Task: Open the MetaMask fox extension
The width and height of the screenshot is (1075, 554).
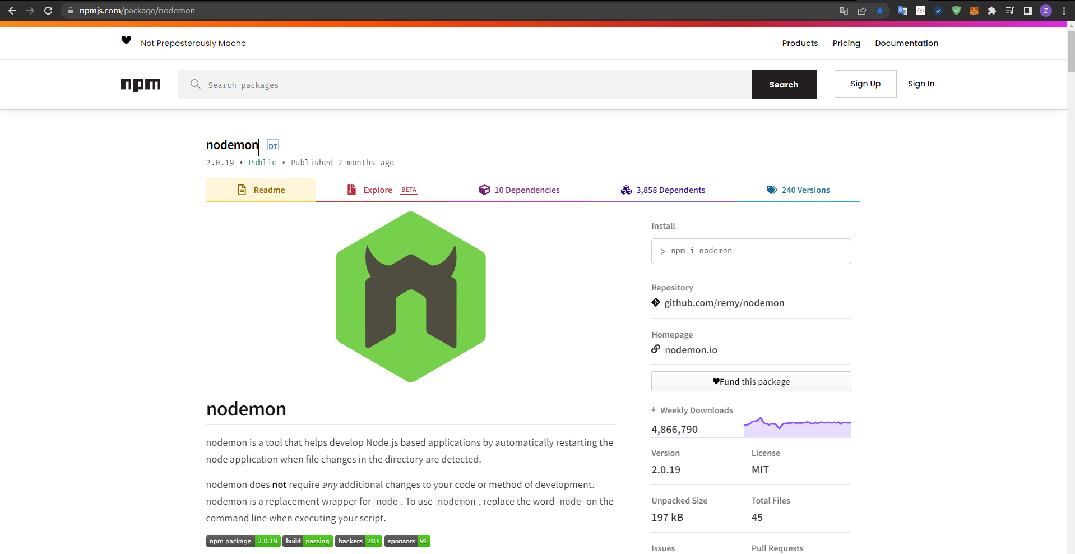Action: [974, 11]
